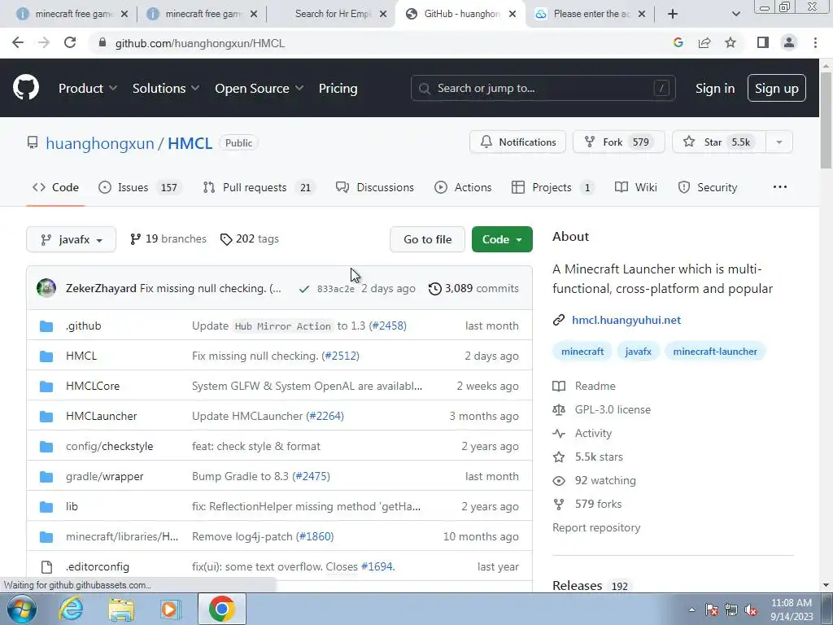Open the Chrome tab search chevron
Screen dimensions: 833x625
tap(735, 15)
